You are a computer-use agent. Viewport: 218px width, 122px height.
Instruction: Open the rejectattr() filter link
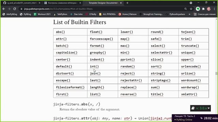tap(131, 80)
